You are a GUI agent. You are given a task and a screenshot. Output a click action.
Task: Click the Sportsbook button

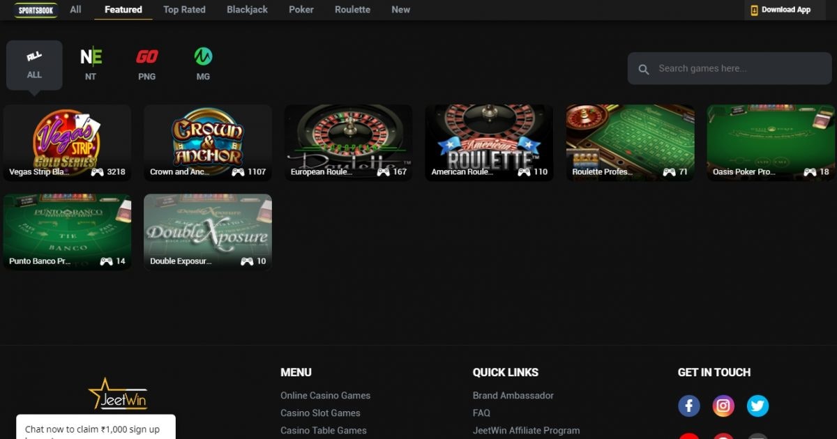coord(36,10)
